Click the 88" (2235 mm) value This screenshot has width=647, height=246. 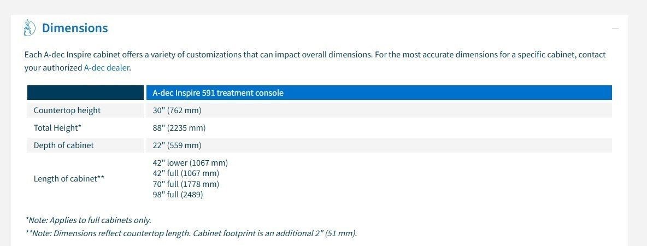tap(179, 128)
